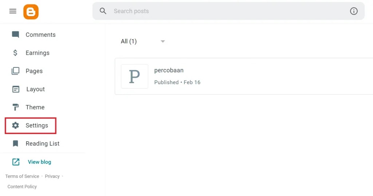Click the View blog external link icon

tap(16, 162)
